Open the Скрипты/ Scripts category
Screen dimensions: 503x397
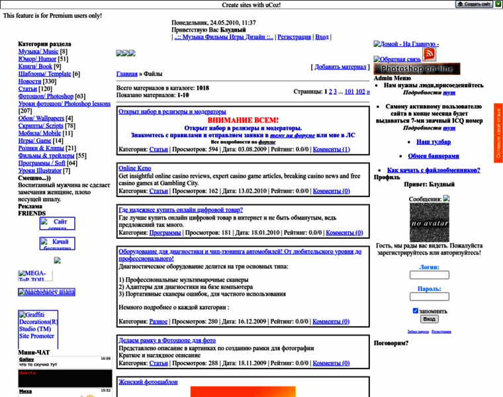41,126
